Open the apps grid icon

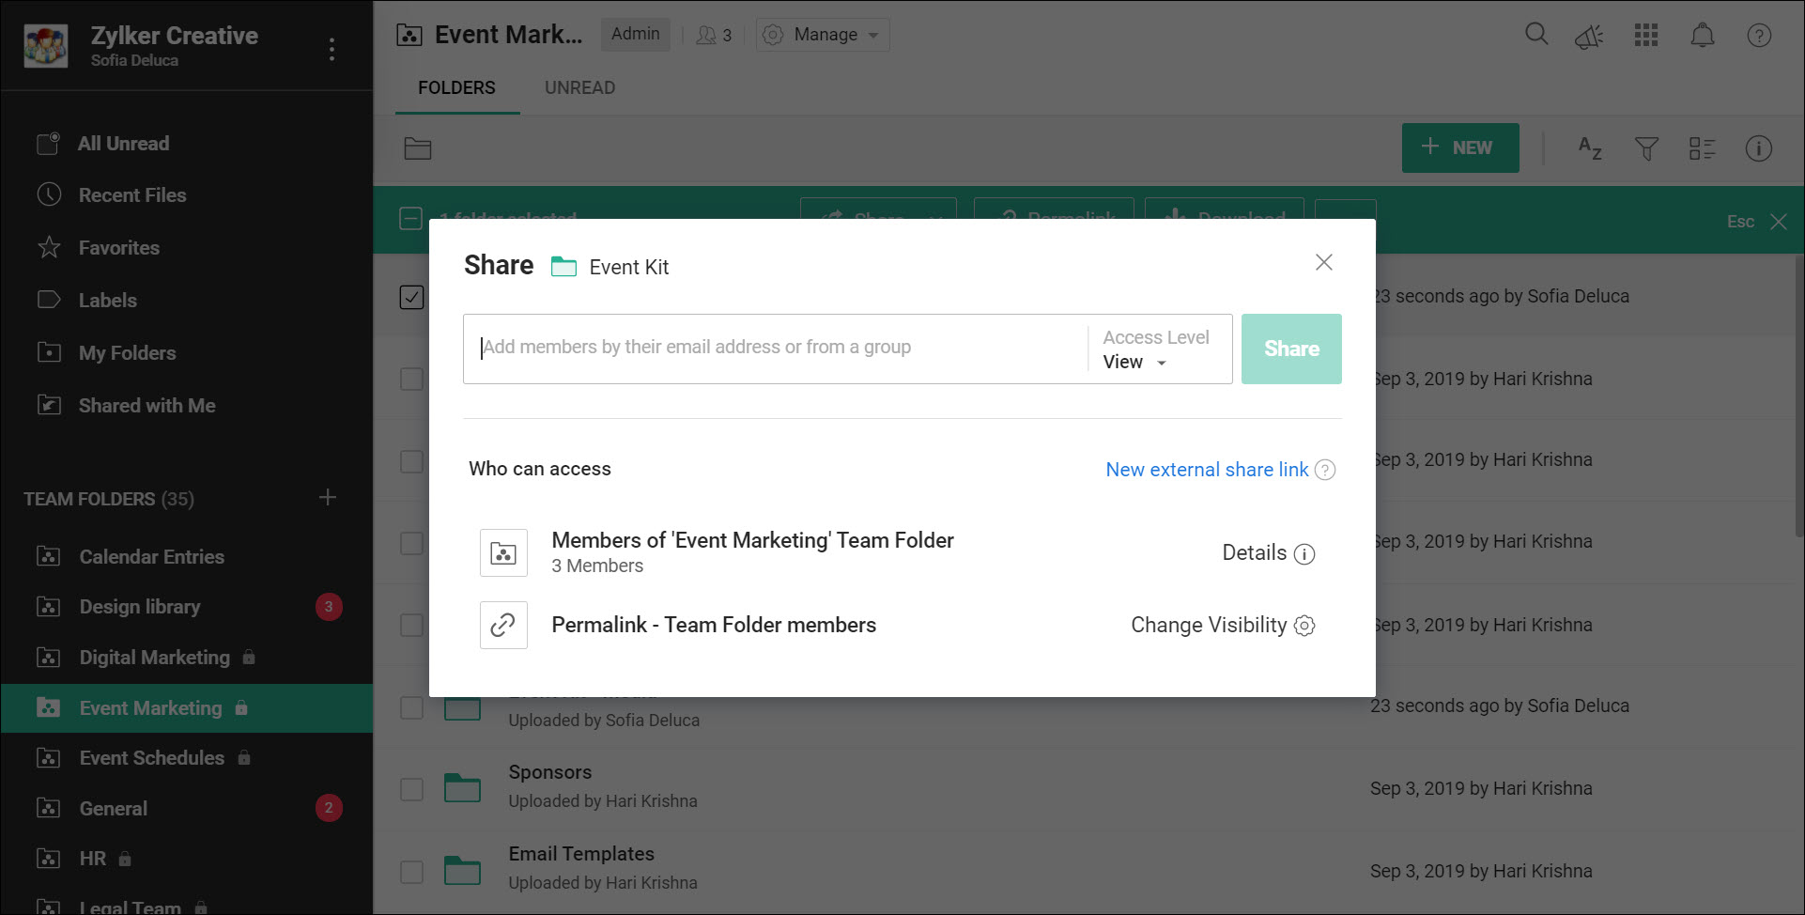pos(1646,36)
